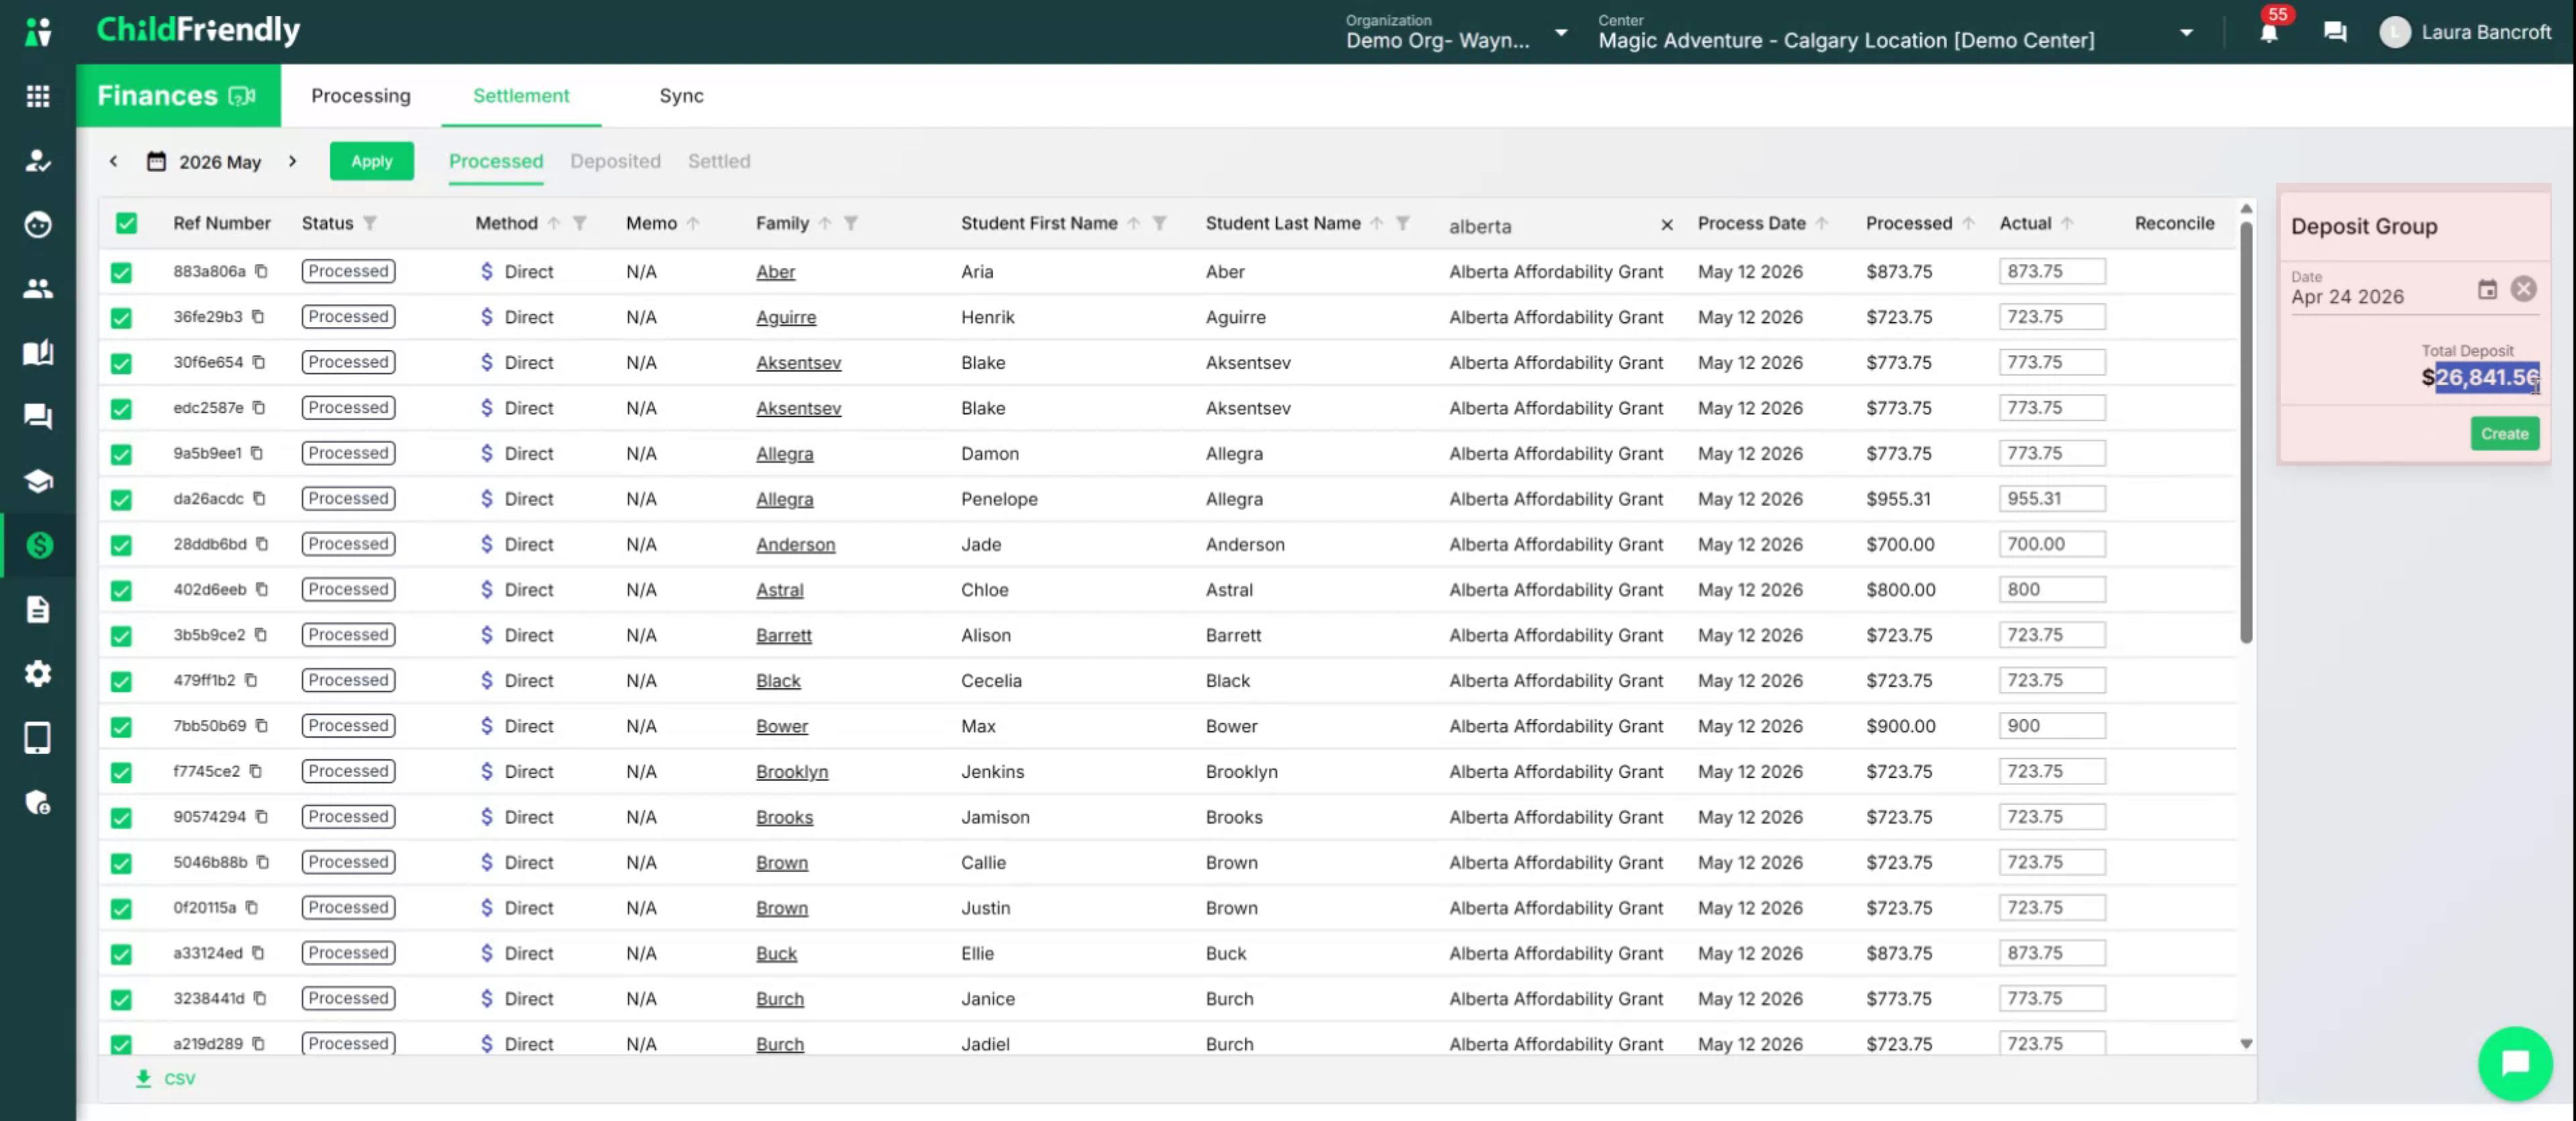Expand the Center dropdown
Viewport: 2576px width, 1121px height.
click(2187, 33)
